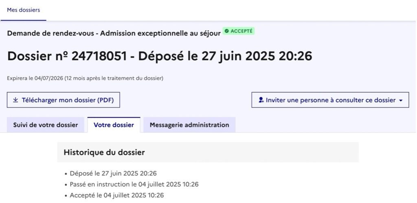
Task: Open the Mes dossiers tab
Action: 23,10
